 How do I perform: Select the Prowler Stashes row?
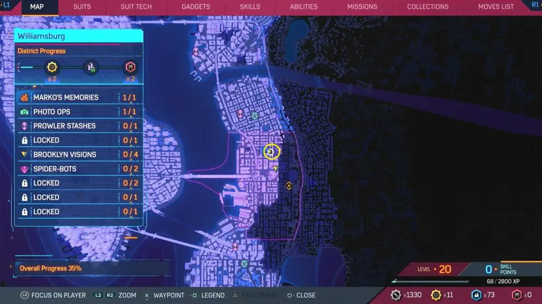coord(78,126)
